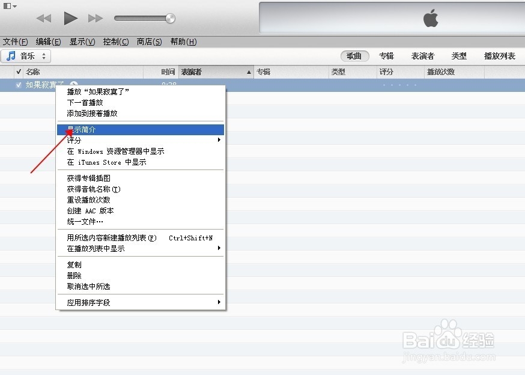
Task: Expand the 在播放列表中显示 submenu
Action: (x=141, y=249)
